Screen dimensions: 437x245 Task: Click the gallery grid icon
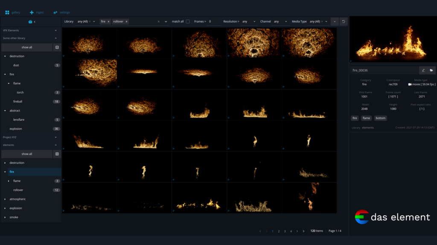pos(7,12)
